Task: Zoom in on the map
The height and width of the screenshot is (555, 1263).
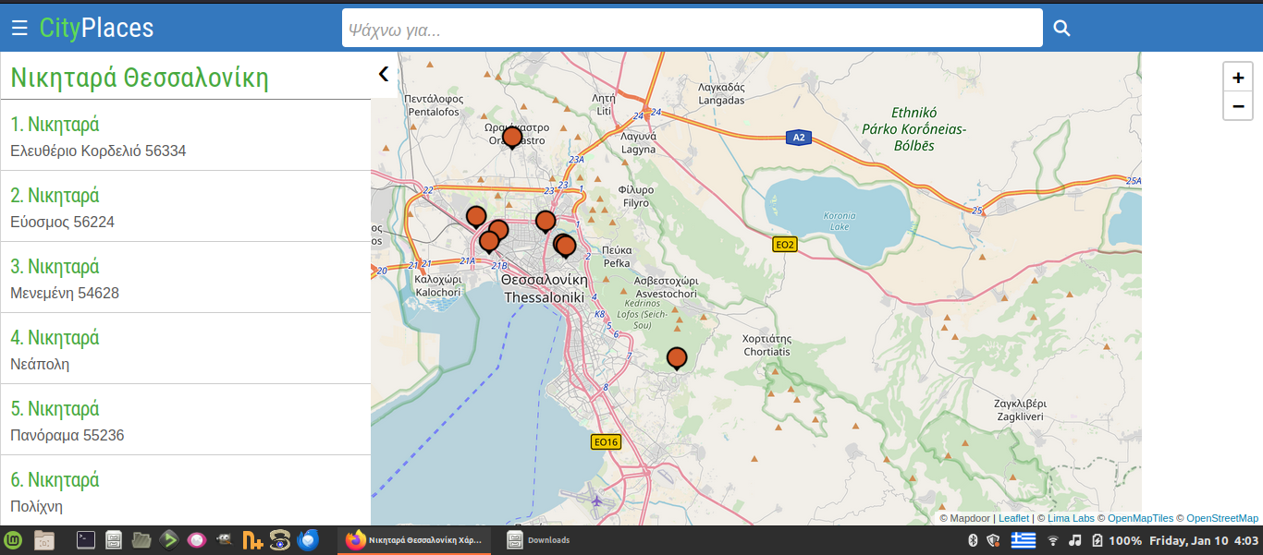Action: [1238, 78]
